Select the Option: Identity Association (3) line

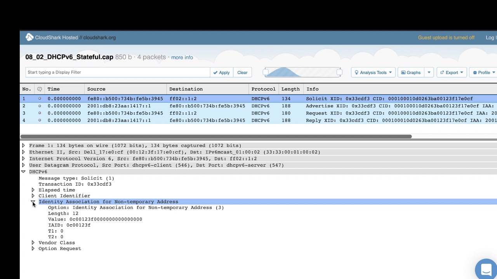pos(136,208)
